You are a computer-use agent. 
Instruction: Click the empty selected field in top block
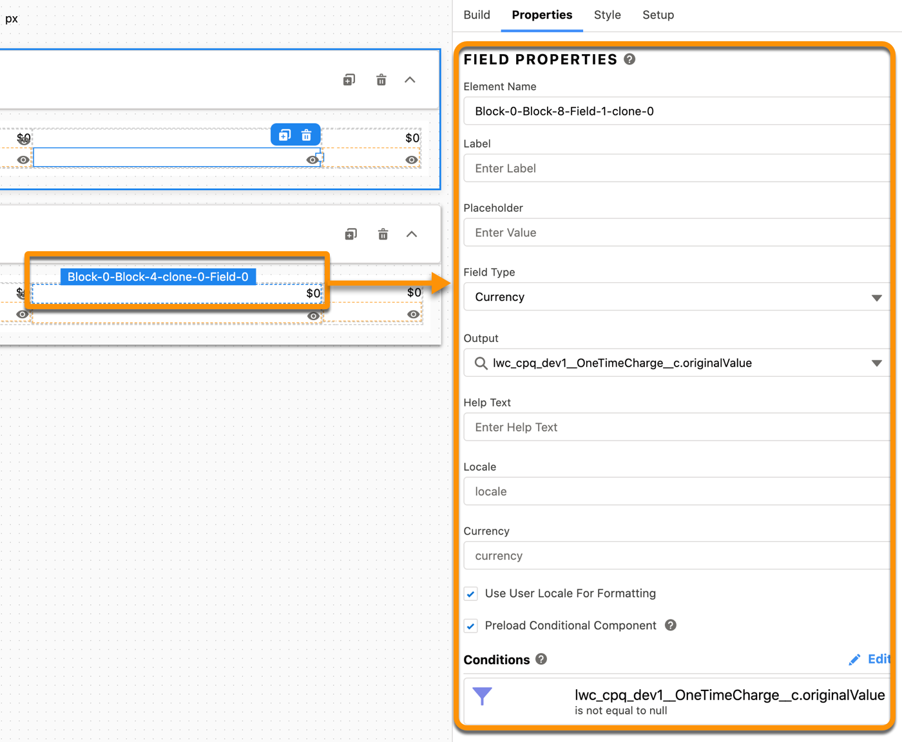pos(177,157)
